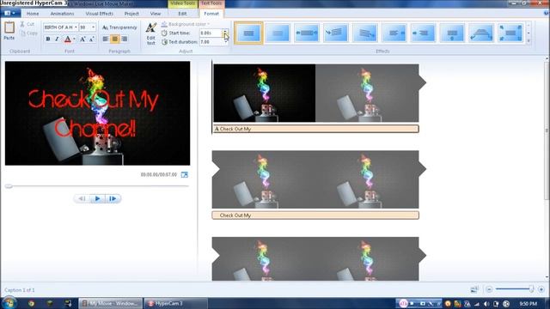Change thumbnail size icon in status bar
This screenshot has height=309, width=550.
[474, 289]
